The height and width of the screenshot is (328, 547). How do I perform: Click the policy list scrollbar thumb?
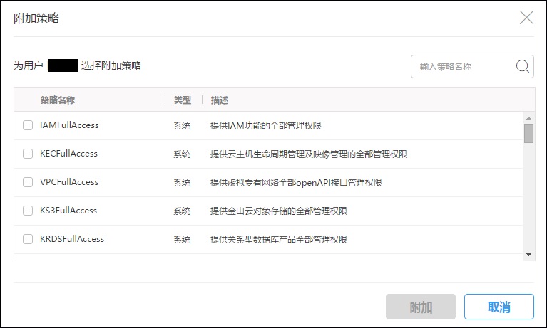(x=528, y=133)
